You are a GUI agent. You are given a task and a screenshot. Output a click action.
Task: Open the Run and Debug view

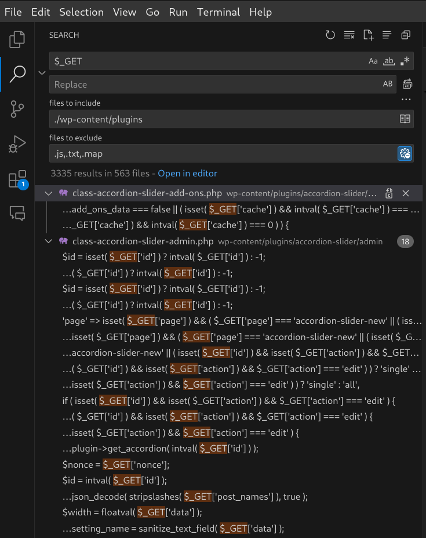tap(17, 144)
